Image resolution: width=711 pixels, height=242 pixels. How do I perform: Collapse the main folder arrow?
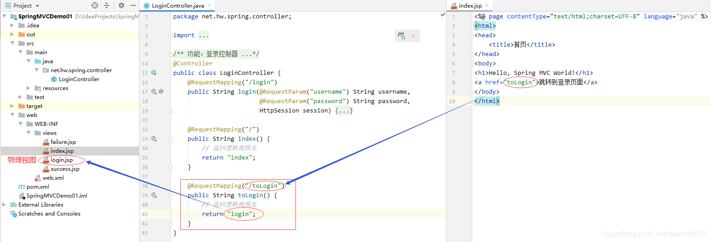20,52
